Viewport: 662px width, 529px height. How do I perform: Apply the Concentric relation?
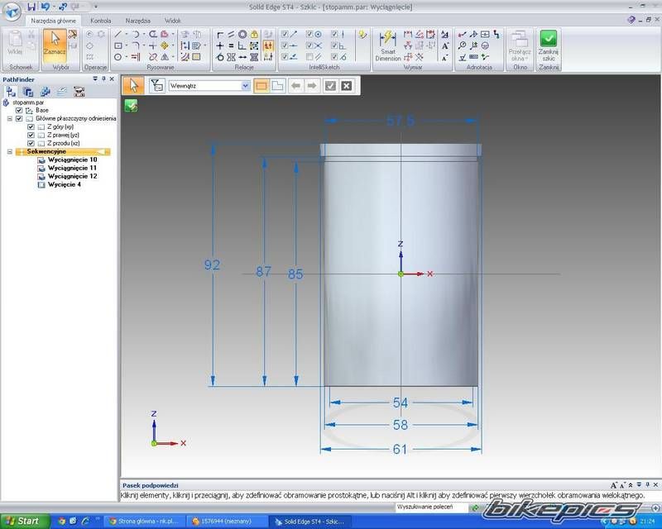[242, 35]
